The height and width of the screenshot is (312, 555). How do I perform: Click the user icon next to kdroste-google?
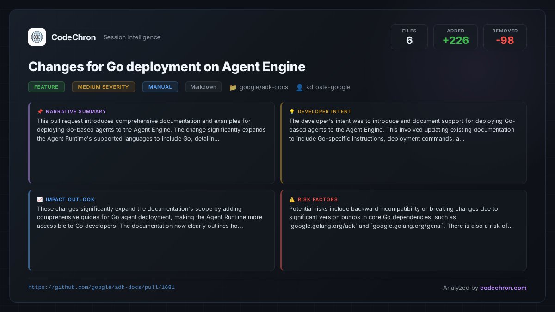click(x=299, y=87)
